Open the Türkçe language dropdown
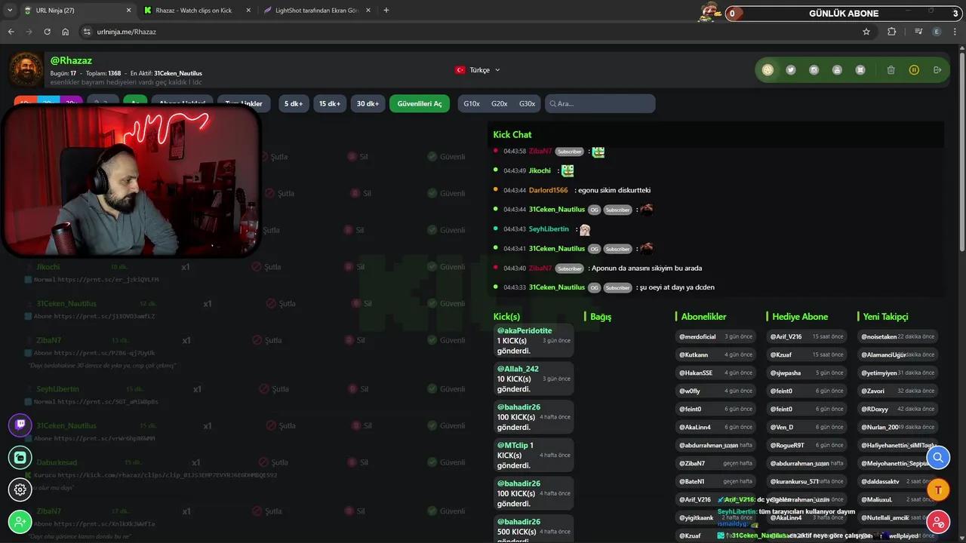This screenshot has width=966, height=543. [478, 70]
